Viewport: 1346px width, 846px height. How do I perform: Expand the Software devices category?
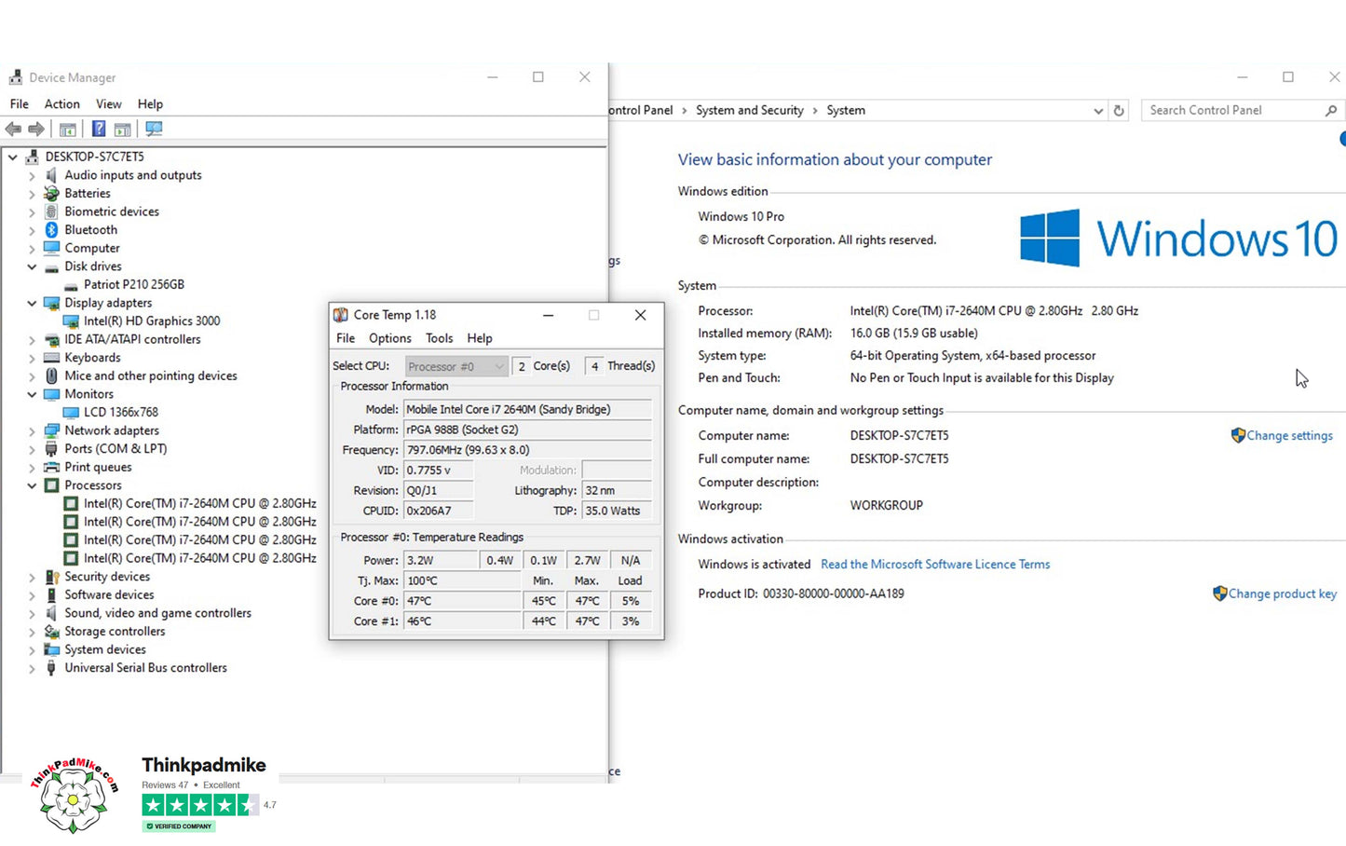pyautogui.click(x=32, y=595)
